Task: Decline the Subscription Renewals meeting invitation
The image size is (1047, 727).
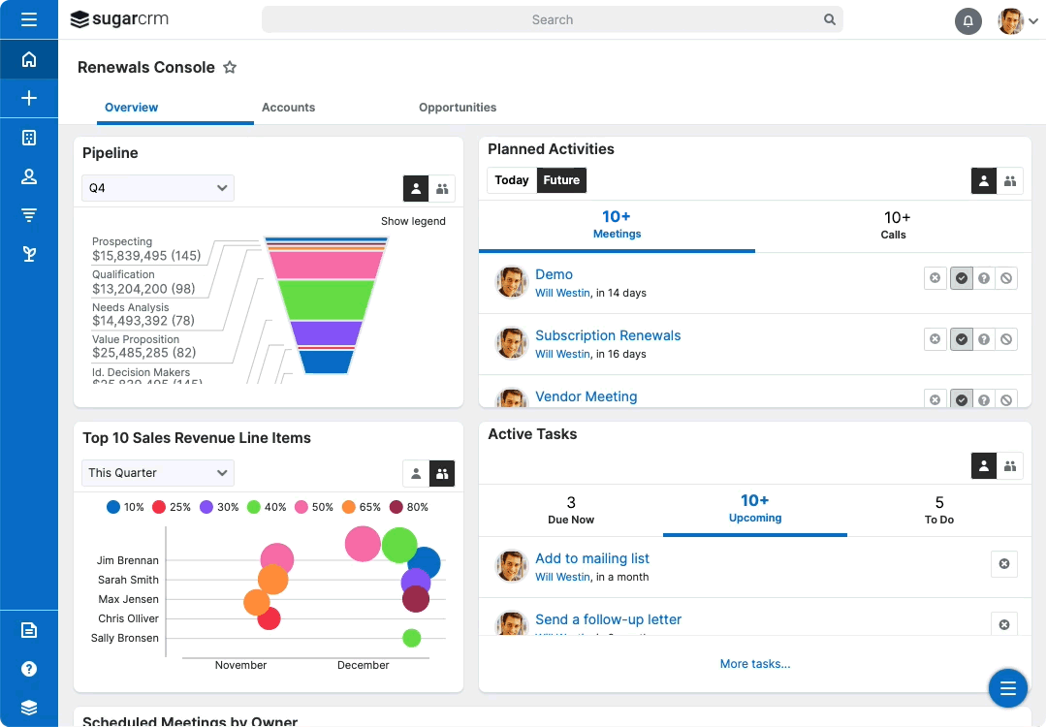Action: 1006,338
